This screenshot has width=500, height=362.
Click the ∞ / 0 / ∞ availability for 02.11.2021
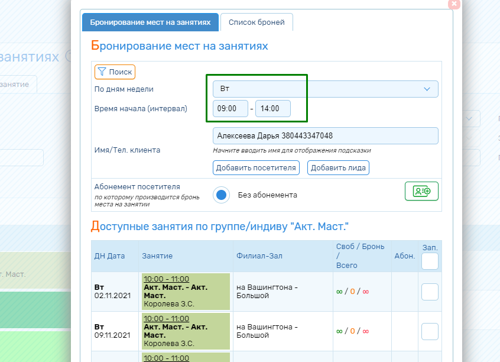tap(352, 292)
